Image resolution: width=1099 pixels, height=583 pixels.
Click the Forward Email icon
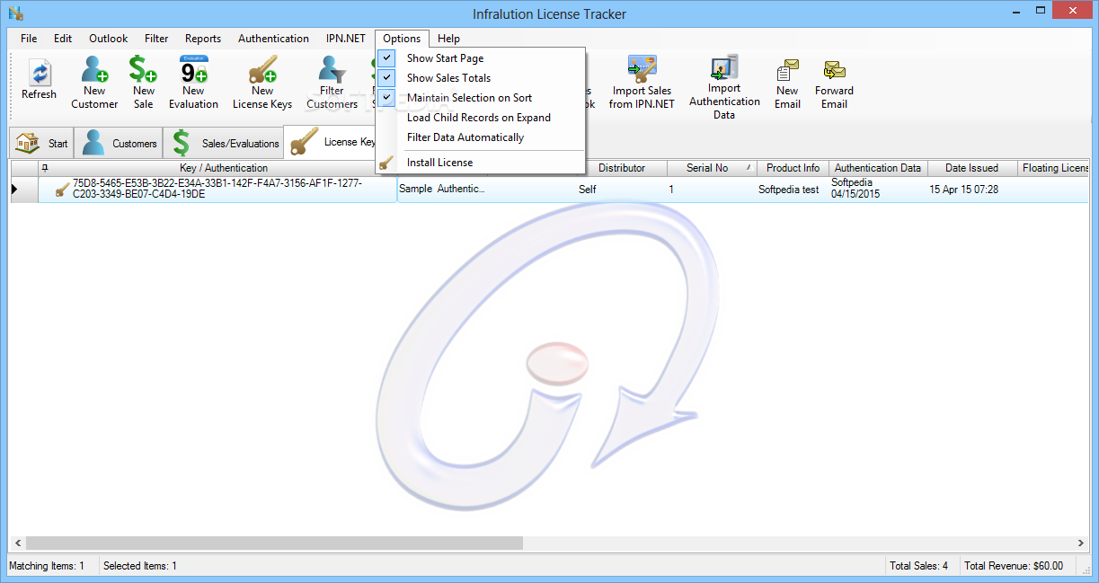[834, 70]
